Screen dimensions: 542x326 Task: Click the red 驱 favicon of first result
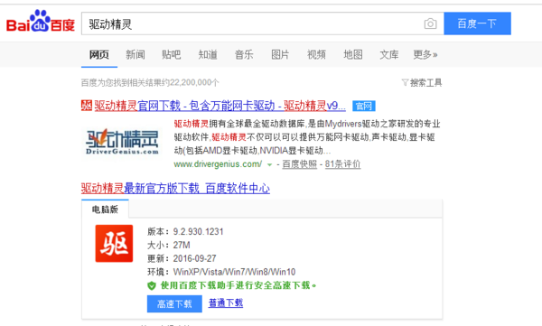(x=87, y=106)
